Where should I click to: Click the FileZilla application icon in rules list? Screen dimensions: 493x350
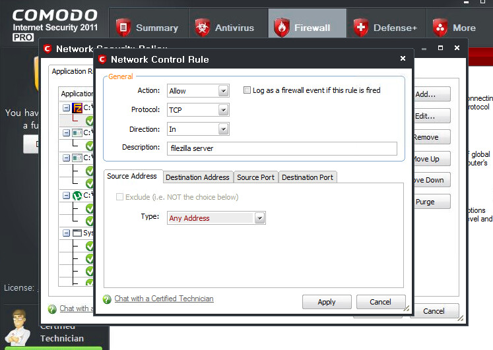point(77,107)
